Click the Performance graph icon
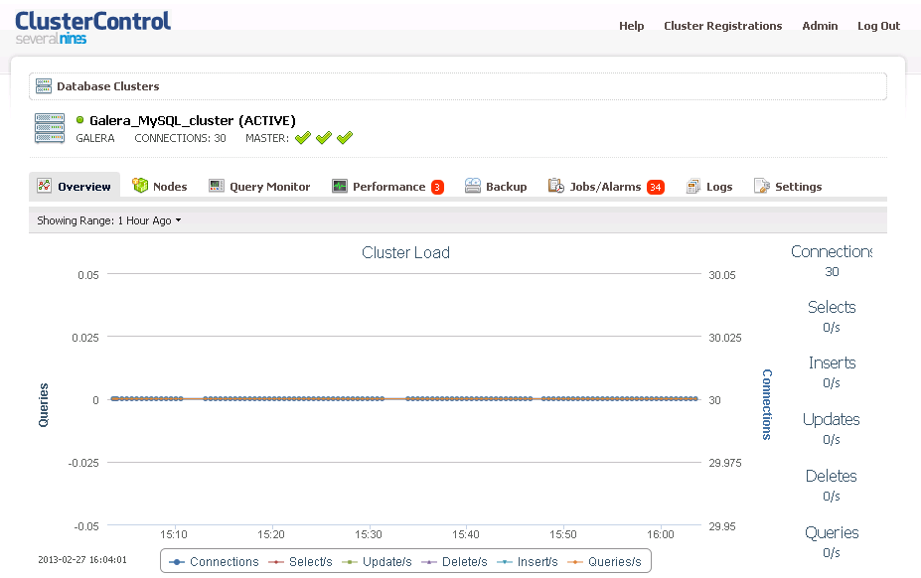The image size is (921, 578). coord(340,186)
